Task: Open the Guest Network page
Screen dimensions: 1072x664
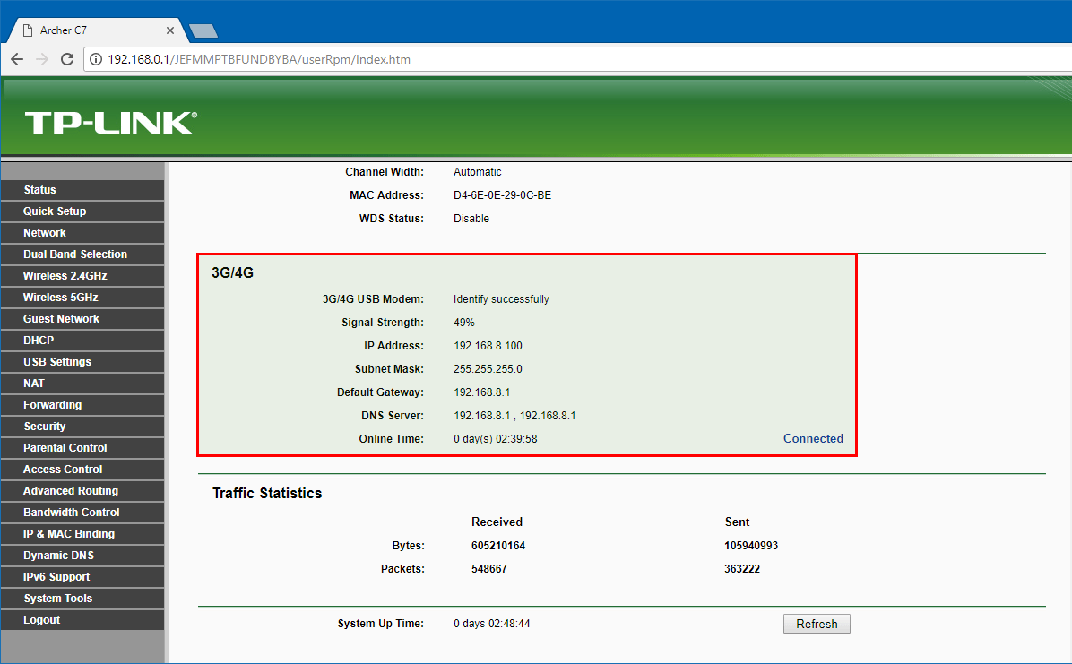Action: tap(82, 319)
